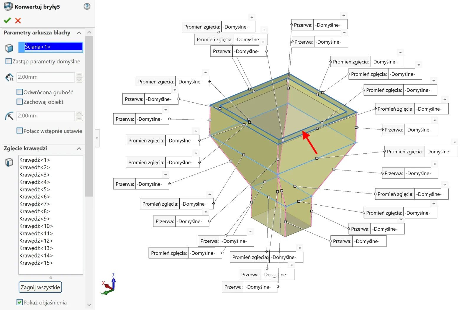Image resolution: width=472 pixels, height=310 pixels.
Task: Collapse the property panel using side handle
Action: (97, 138)
